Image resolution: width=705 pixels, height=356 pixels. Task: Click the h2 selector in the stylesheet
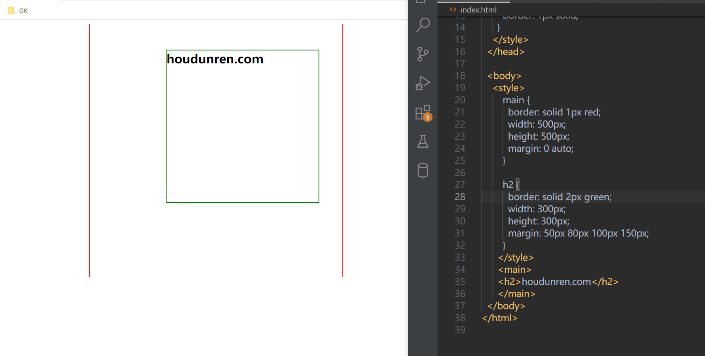[508, 185]
